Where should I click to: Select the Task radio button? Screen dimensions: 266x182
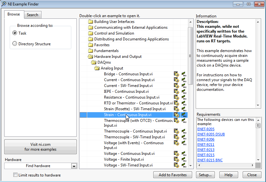click(x=15, y=33)
